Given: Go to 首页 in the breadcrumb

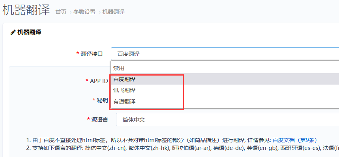Looking at the screenshot, I should (61, 12).
